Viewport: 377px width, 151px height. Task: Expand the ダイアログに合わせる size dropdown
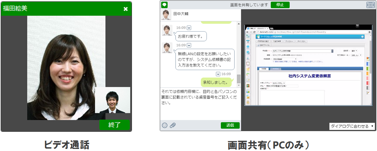pyautogui.click(x=352, y=126)
